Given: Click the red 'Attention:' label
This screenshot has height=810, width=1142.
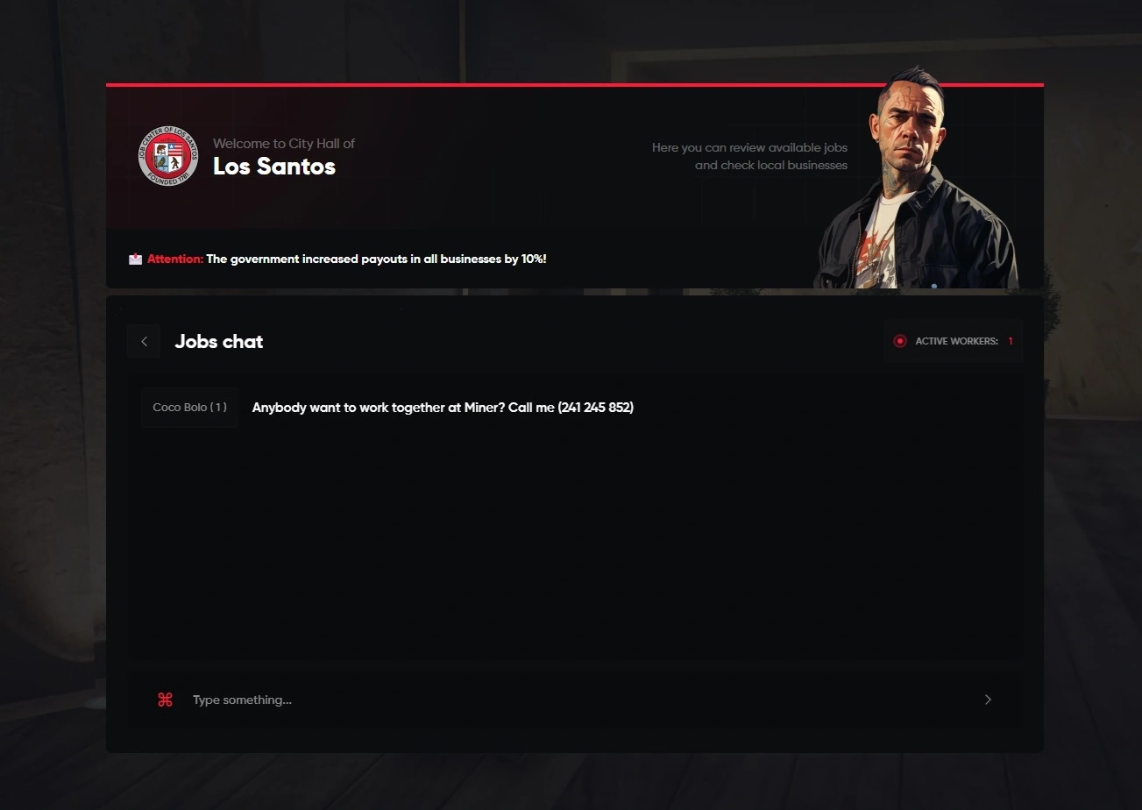Looking at the screenshot, I should [175, 259].
